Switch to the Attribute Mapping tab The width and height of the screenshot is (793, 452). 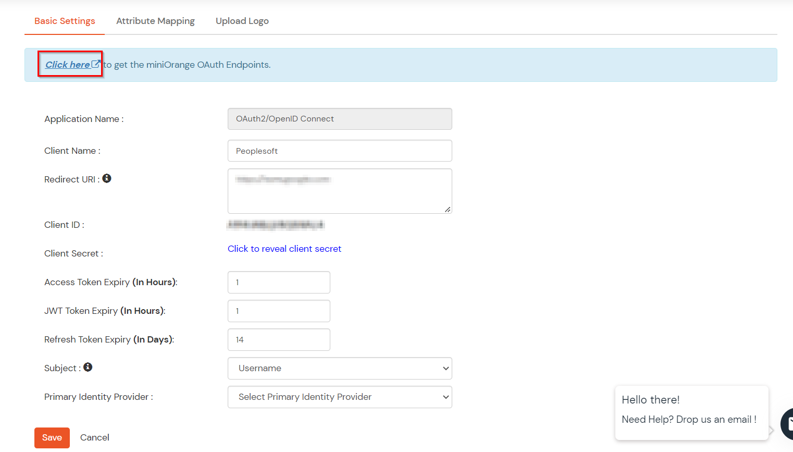click(x=155, y=21)
